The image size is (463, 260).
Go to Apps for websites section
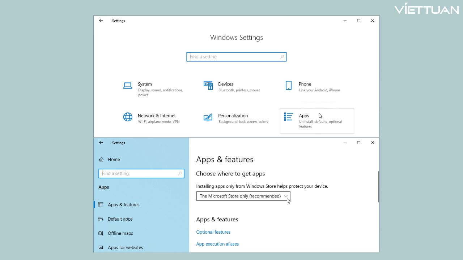pyautogui.click(x=125, y=248)
